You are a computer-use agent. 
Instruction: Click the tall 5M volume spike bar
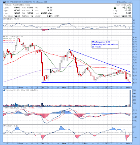coord(130,98)
